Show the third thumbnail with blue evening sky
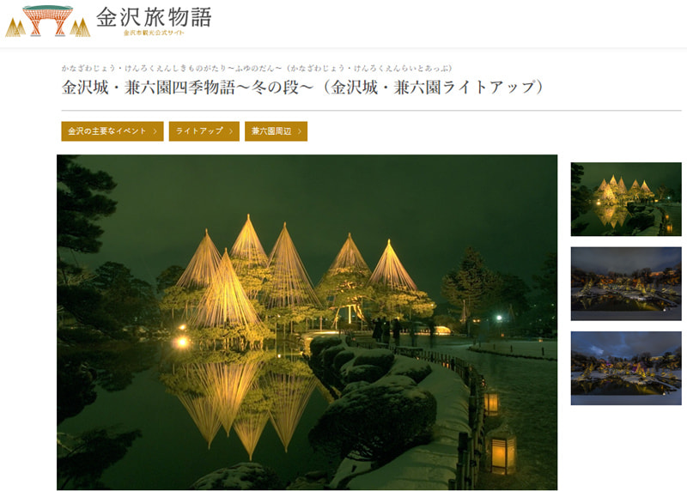 [x=626, y=368]
